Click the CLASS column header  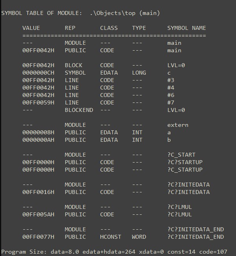pos(109,28)
